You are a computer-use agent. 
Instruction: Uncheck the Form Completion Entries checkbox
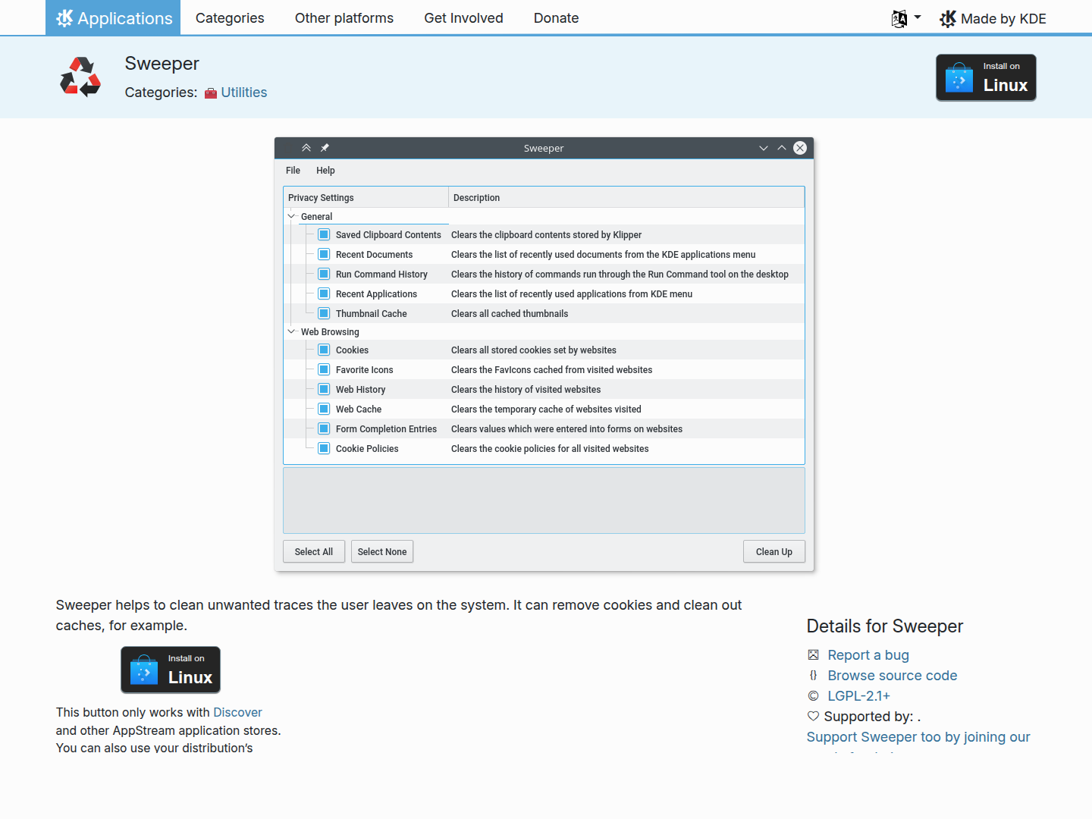324,428
